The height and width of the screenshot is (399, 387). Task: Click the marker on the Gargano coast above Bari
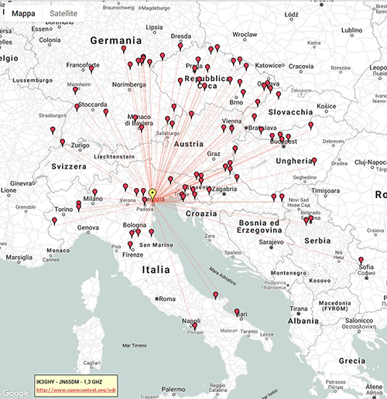pyautogui.click(x=215, y=295)
